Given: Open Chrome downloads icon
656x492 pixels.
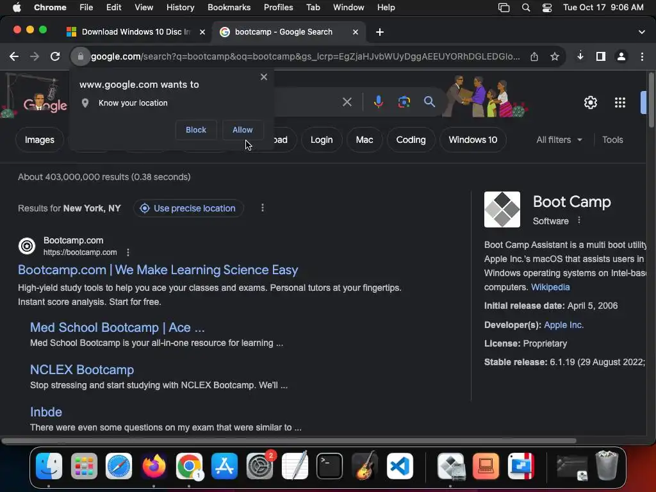Looking at the screenshot, I should tap(580, 56).
